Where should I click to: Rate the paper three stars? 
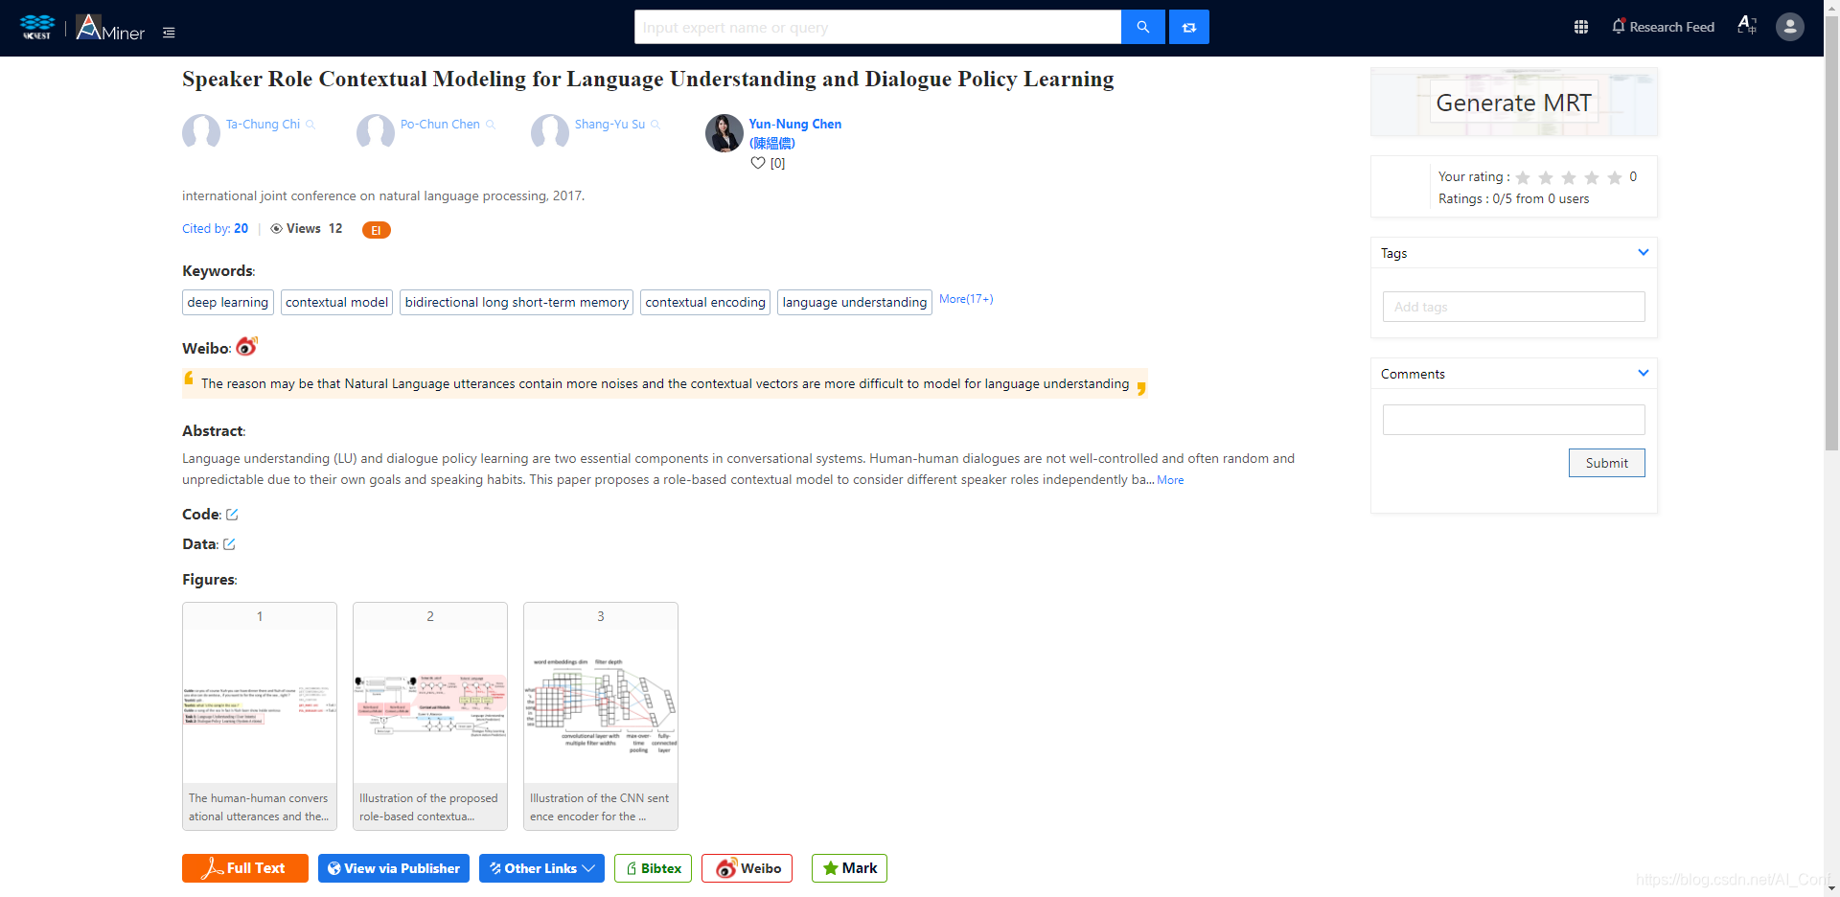click(1569, 177)
